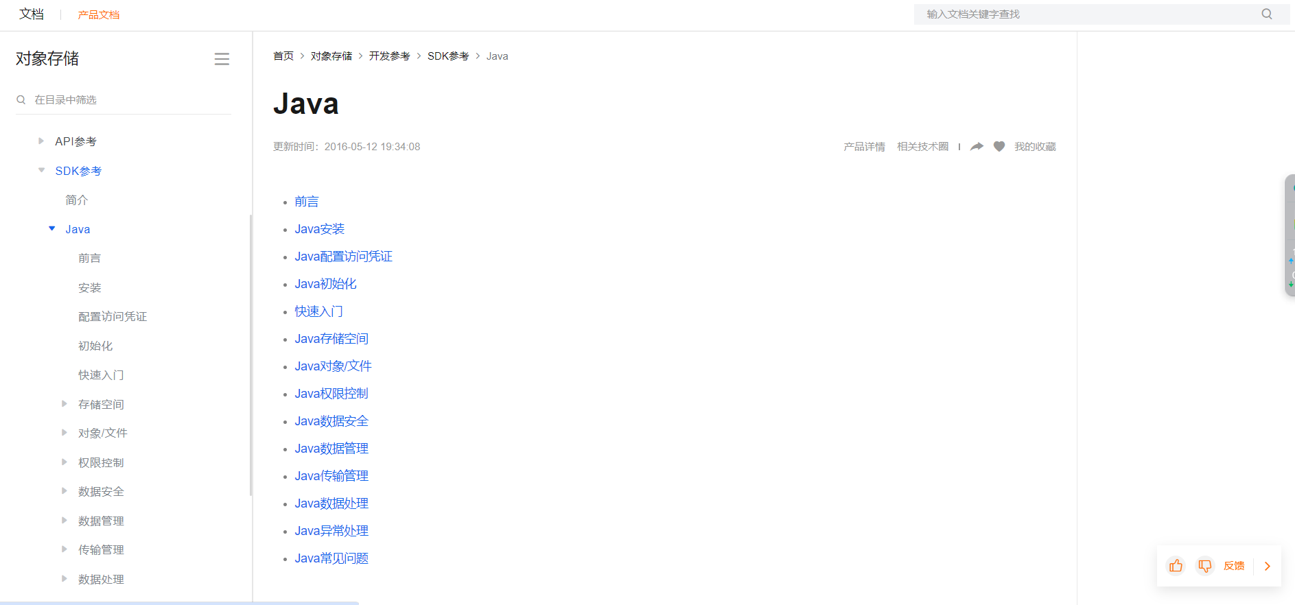The width and height of the screenshot is (1295, 605).
Task: Expand the 数据安全 sidebar node
Action: [65, 490]
